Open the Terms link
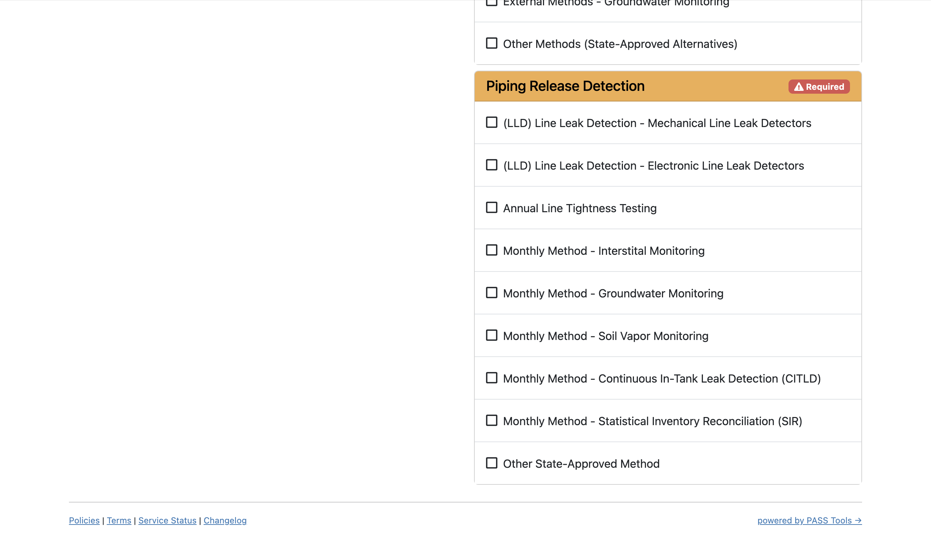Image resolution: width=931 pixels, height=538 pixels. pyautogui.click(x=119, y=521)
